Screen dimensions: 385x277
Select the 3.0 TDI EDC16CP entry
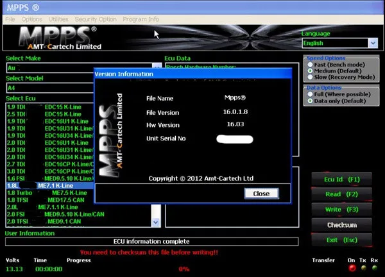pyautogui.click(x=50, y=171)
